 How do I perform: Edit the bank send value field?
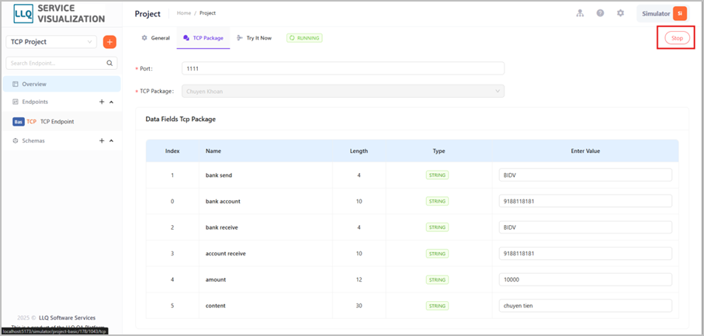click(585, 175)
